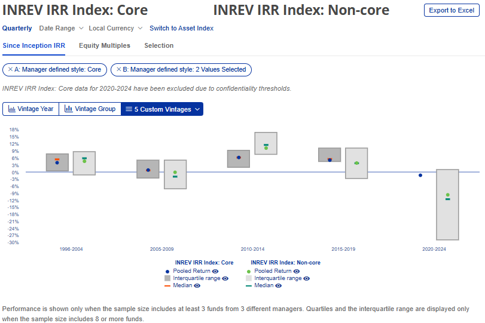Open the Selection tab
Screen dimensions: 485x323
(158, 46)
